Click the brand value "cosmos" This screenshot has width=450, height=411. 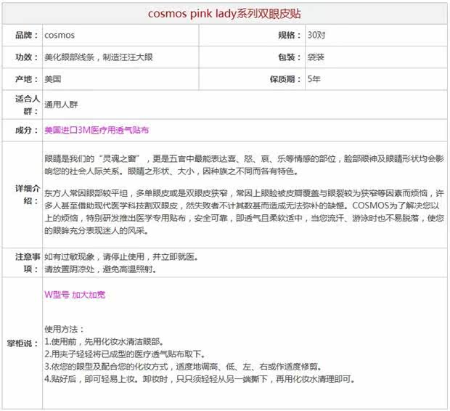(60, 35)
